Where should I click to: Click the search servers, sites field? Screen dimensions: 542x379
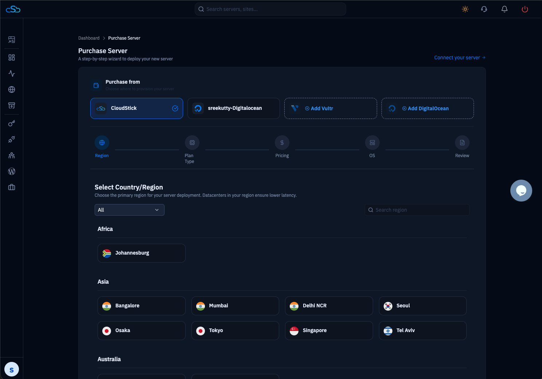pyautogui.click(x=270, y=9)
